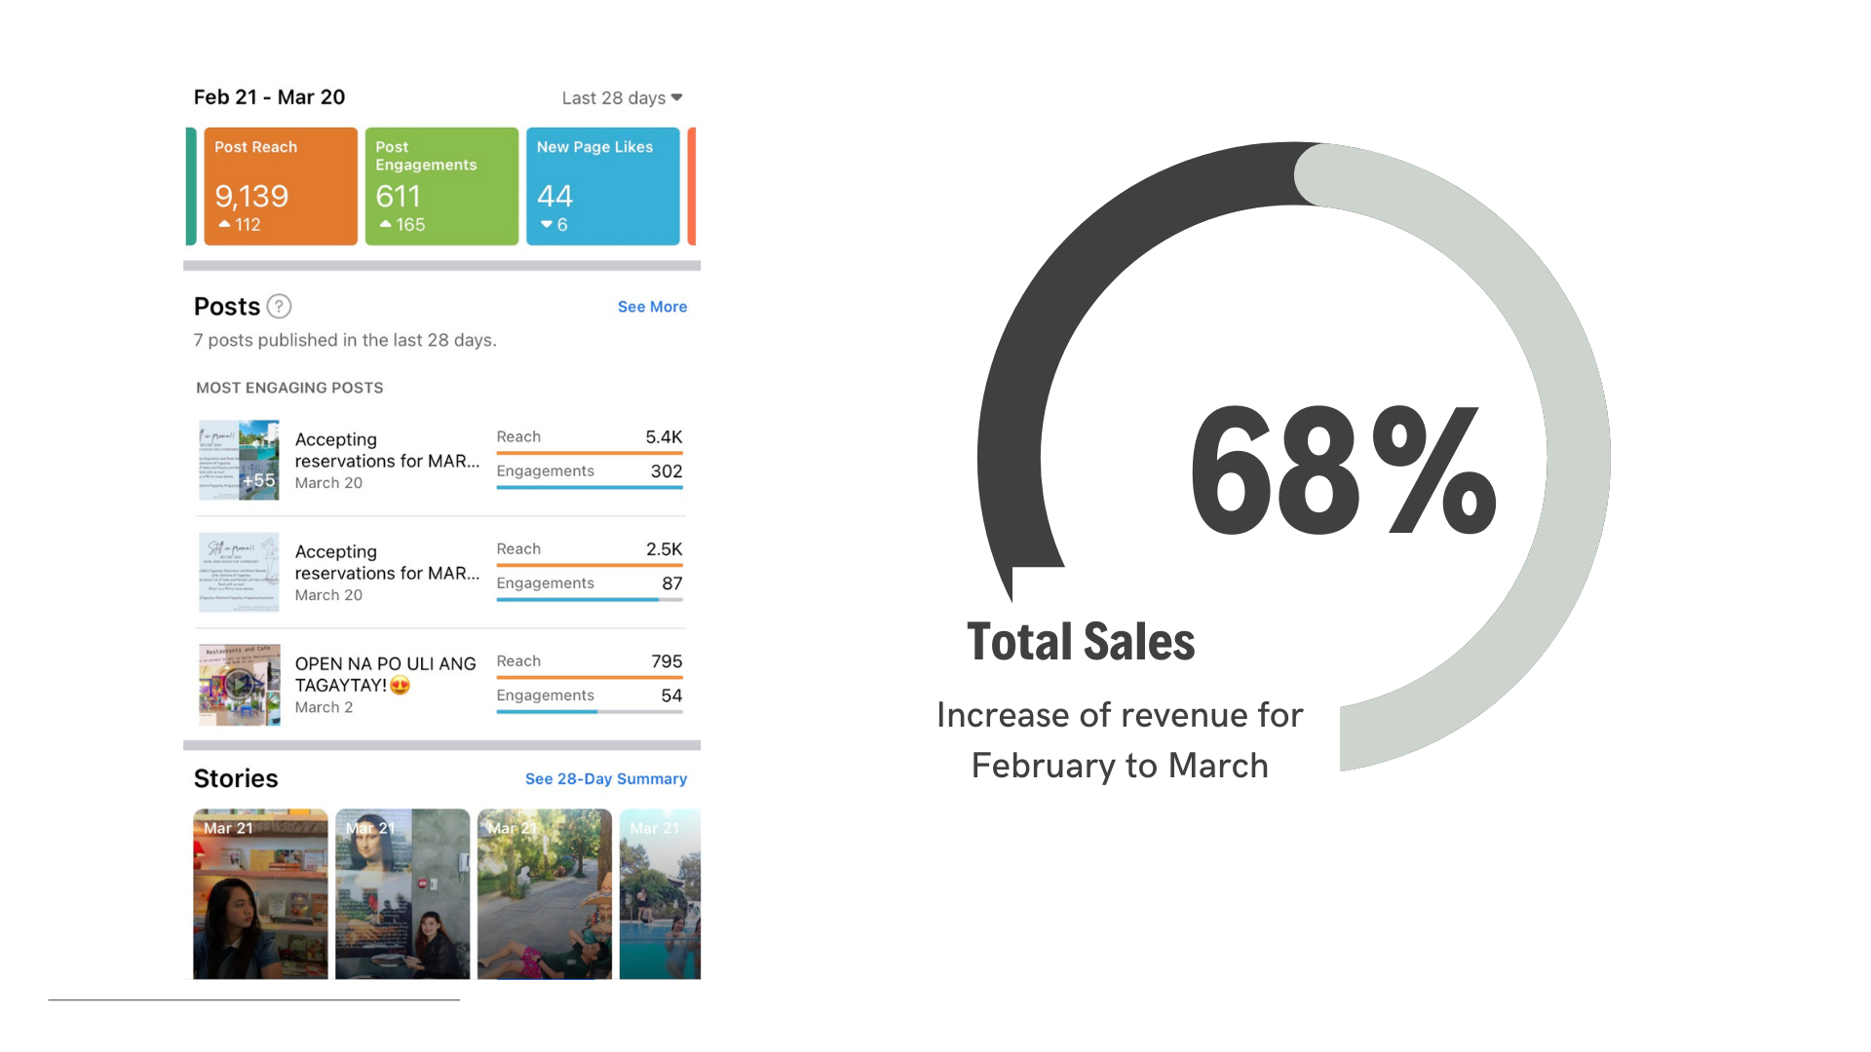Screen dimensions: 1871x1052
Task: Click the heart-eyes emoji in the Tagaytay post
Action: click(400, 686)
